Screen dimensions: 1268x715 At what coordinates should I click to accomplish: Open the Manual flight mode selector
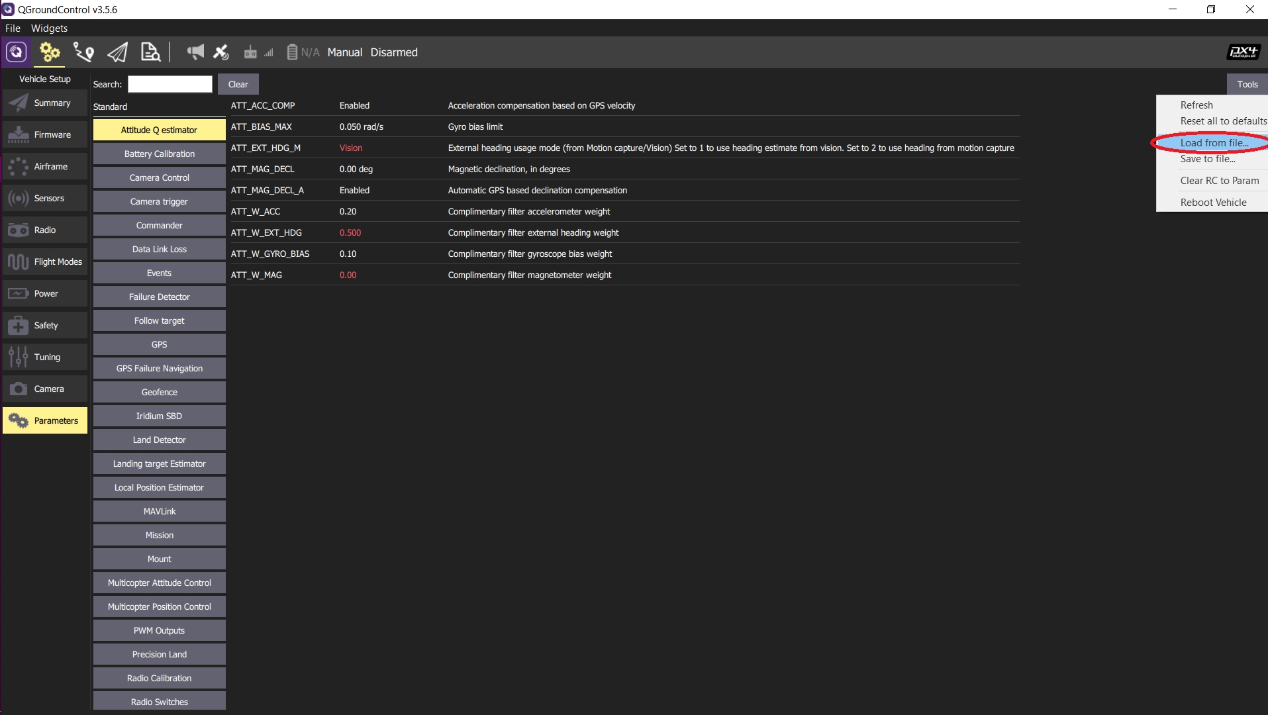click(344, 52)
